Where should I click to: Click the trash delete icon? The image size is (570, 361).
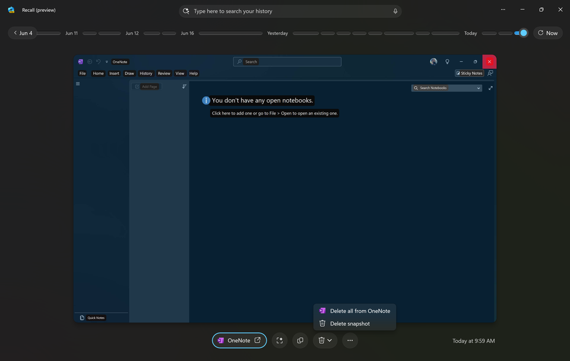[321, 340]
